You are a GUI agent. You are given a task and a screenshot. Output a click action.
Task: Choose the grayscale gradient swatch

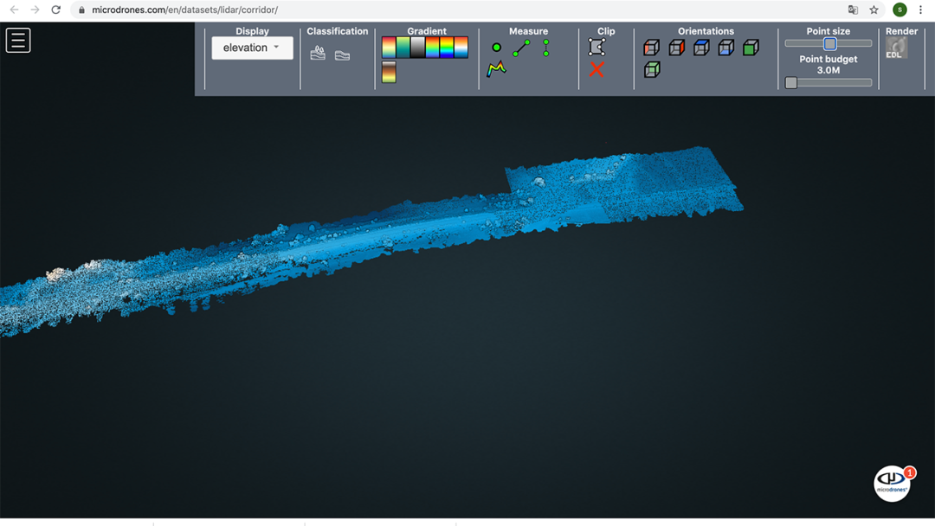pos(417,48)
